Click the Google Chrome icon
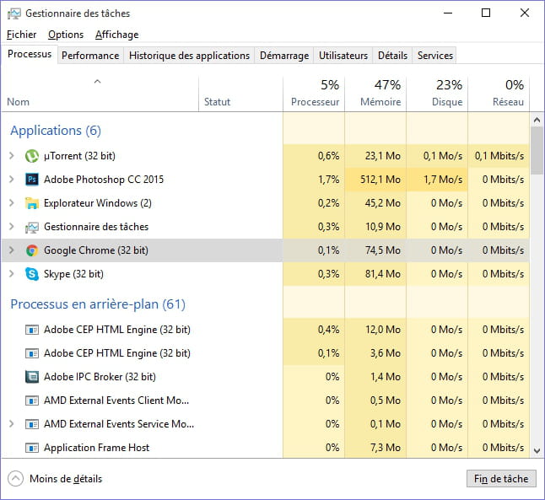545x500 pixels. click(x=32, y=250)
